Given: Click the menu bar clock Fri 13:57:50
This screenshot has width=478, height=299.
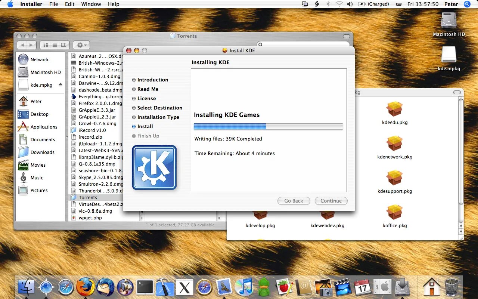Looking at the screenshot, I should point(423,4).
